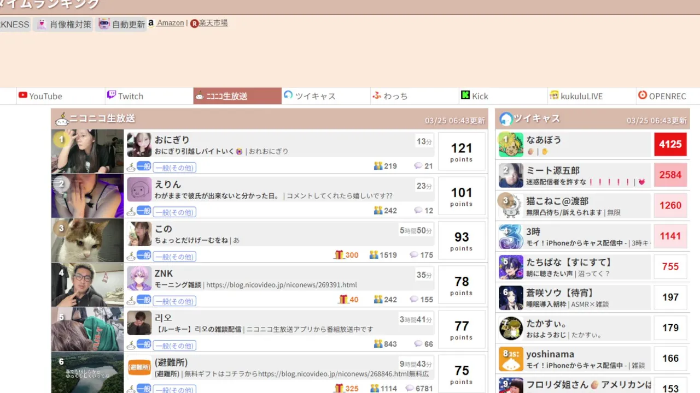Click the Niconico TV icon in panel header
This screenshot has width=700, height=393.
pyautogui.click(x=62, y=119)
